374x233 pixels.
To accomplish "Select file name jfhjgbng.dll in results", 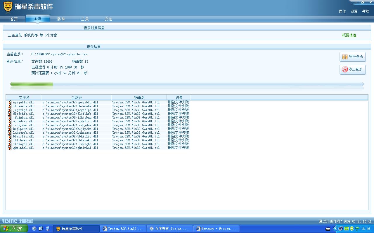I will 23,118.
